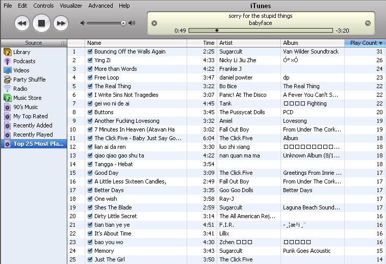Stop playback with the stop button

tap(41, 23)
